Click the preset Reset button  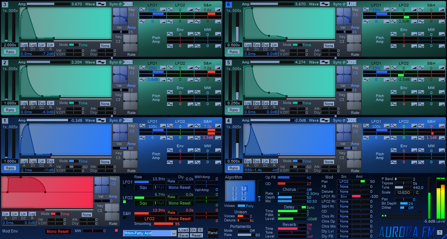tap(197, 235)
